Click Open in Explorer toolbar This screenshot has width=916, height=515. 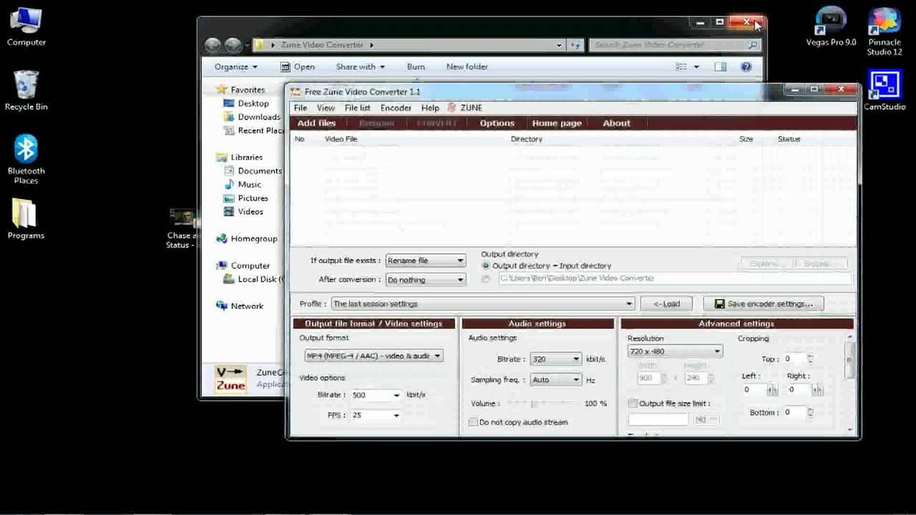click(x=298, y=67)
